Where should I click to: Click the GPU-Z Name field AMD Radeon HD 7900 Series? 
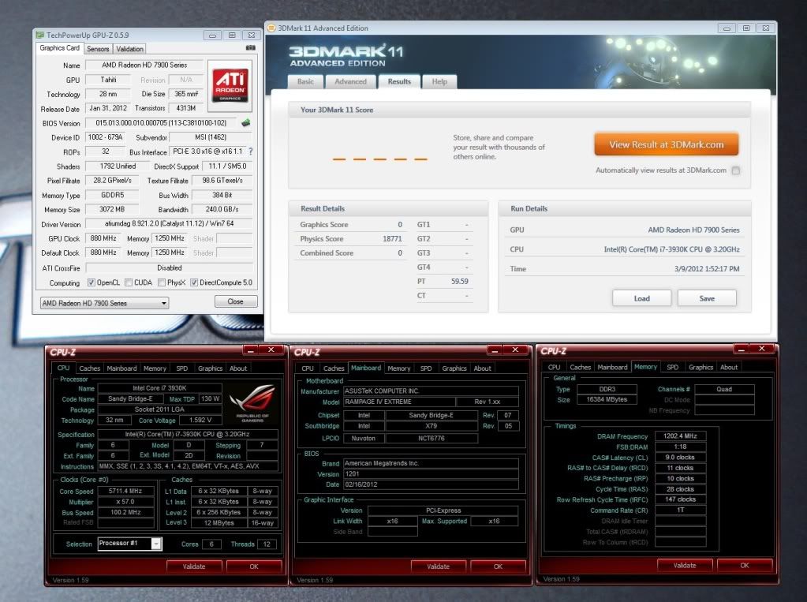(x=144, y=65)
